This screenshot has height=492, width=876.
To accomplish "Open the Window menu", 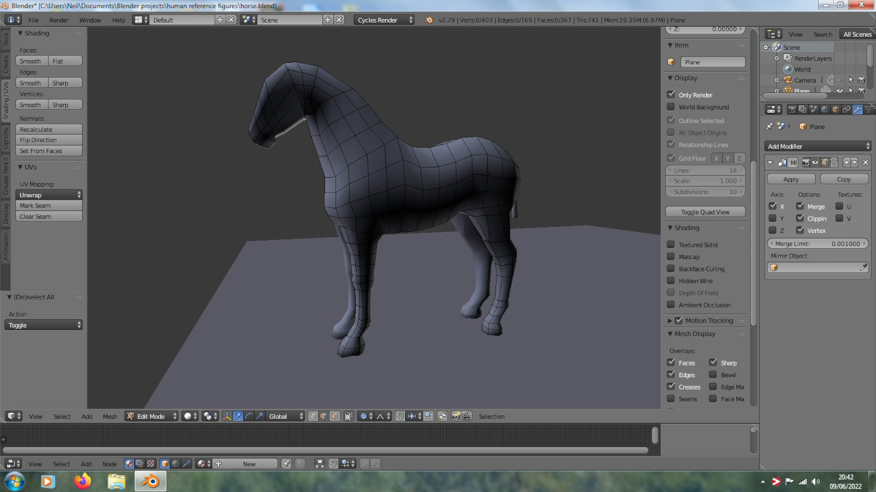I will 90,20.
